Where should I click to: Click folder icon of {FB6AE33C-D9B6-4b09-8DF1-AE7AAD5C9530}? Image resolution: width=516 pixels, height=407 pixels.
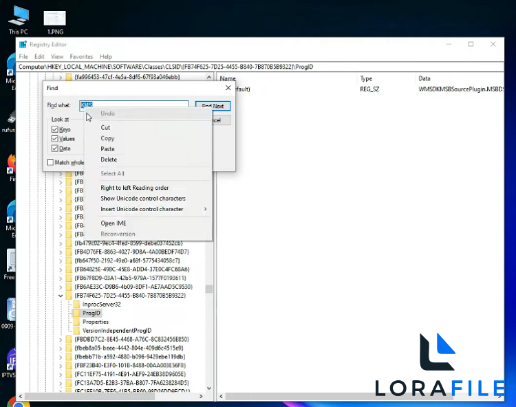pos(69,287)
